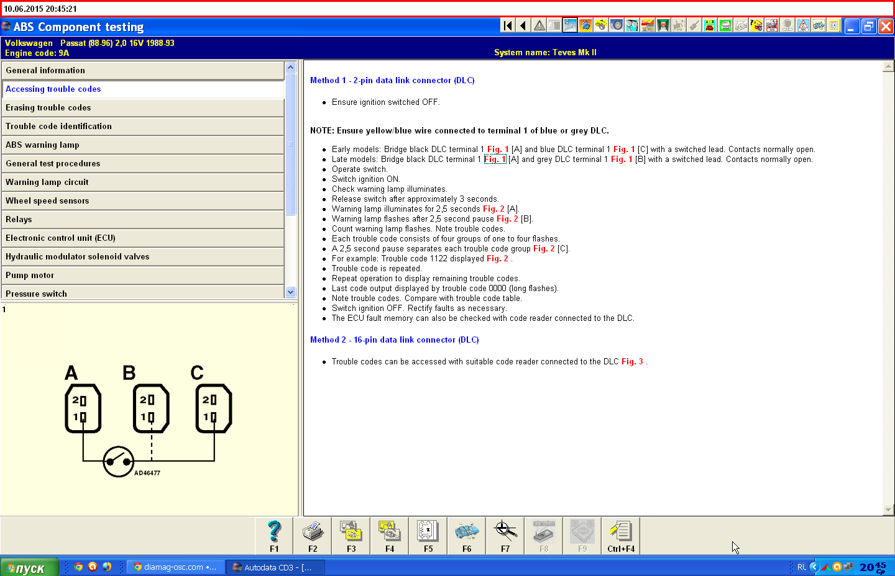The width and height of the screenshot is (895, 576).
Task: Open the Relays section
Action: [x=143, y=219]
